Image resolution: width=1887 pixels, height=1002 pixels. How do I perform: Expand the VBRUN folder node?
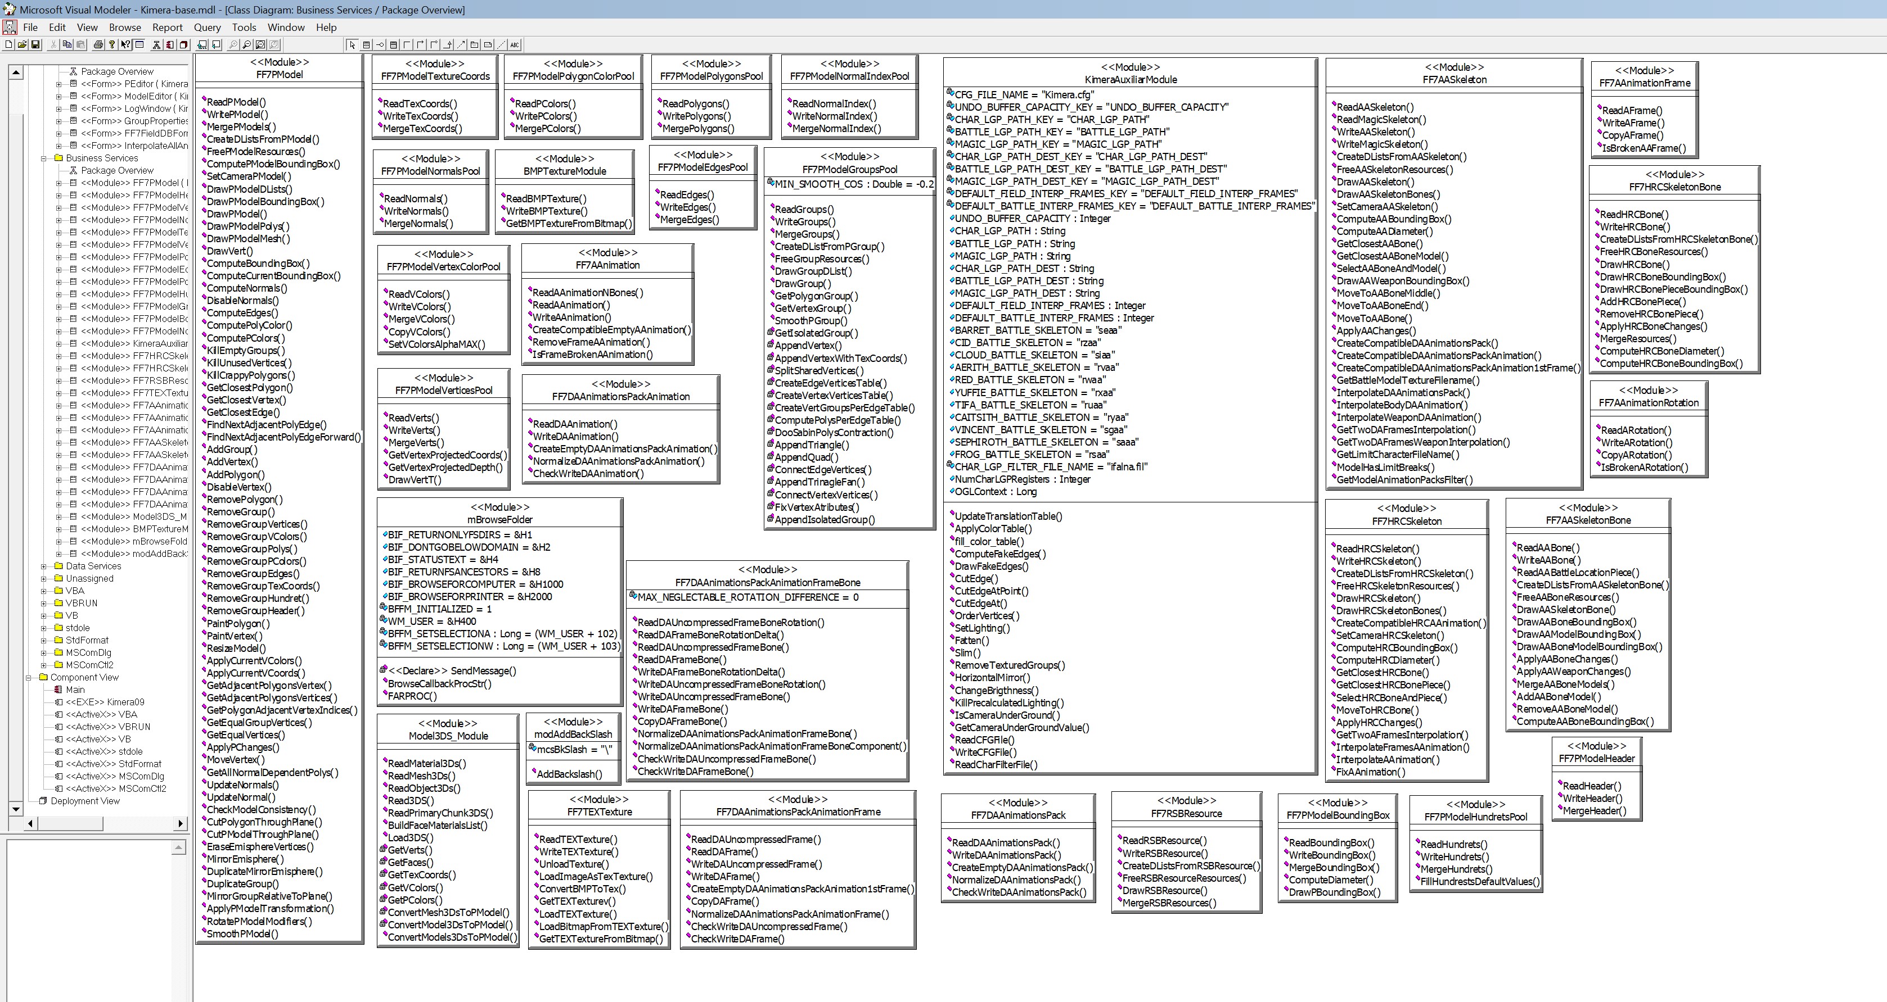[x=44, y=603]
